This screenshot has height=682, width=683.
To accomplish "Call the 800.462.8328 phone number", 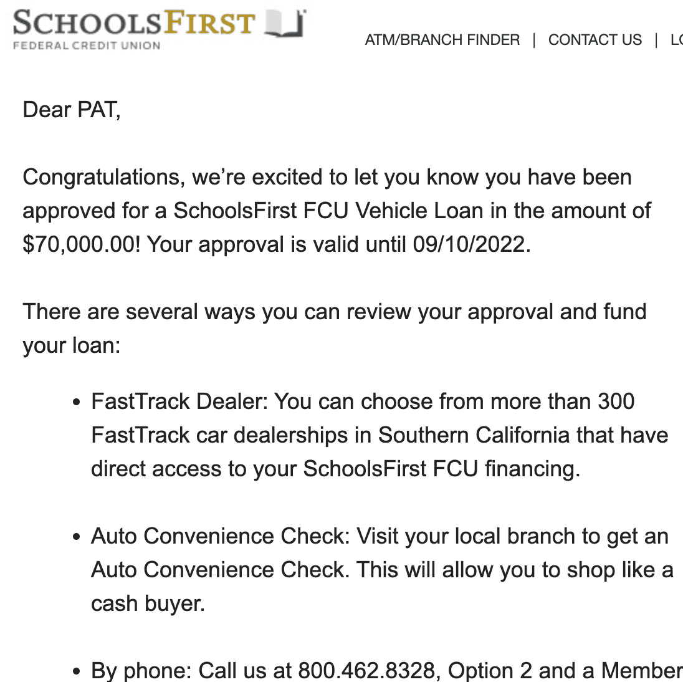I will click(x=366, y=671).
